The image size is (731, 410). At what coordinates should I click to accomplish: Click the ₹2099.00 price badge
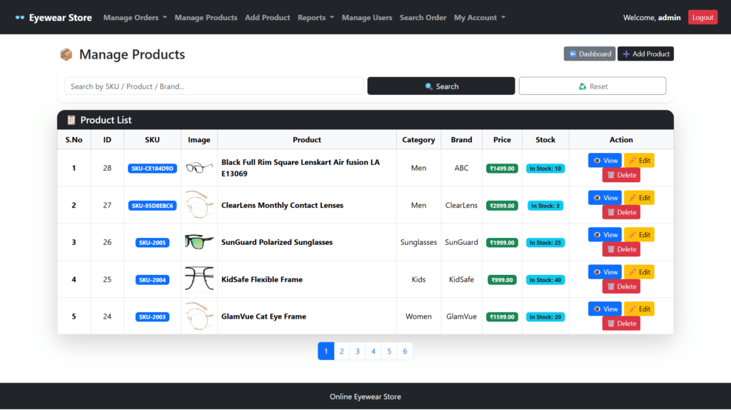(502, 206)
